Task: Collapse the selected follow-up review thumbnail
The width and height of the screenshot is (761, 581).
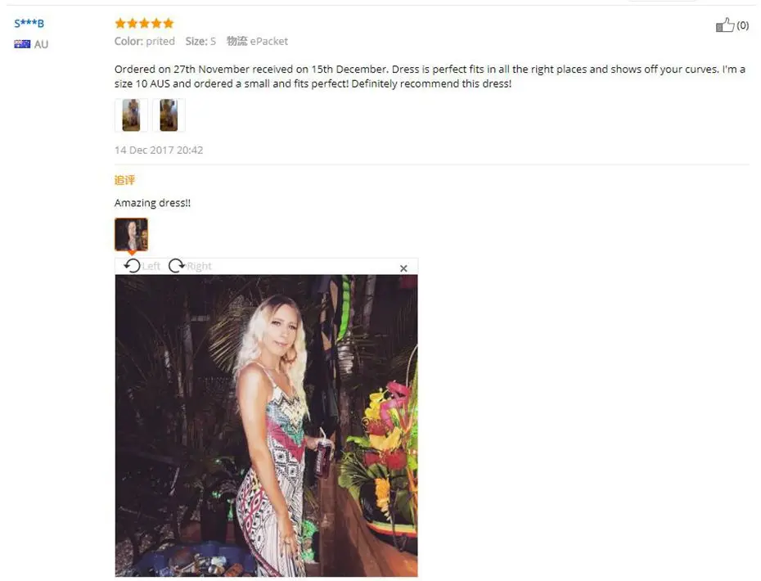Action: click(x=131, y=234)
